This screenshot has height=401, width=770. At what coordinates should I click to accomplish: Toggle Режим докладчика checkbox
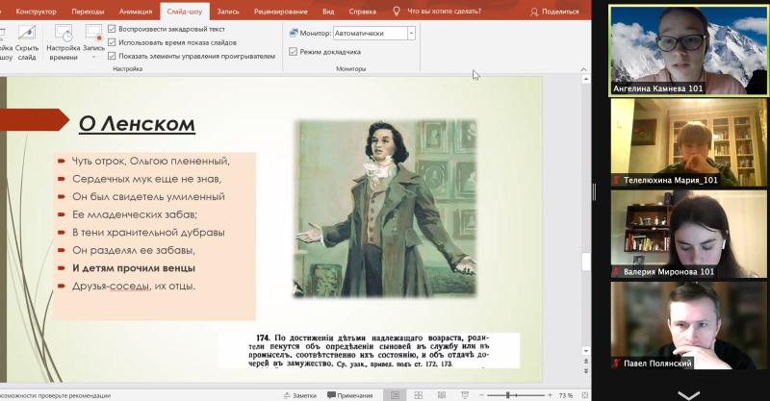[x=294, y=52]
